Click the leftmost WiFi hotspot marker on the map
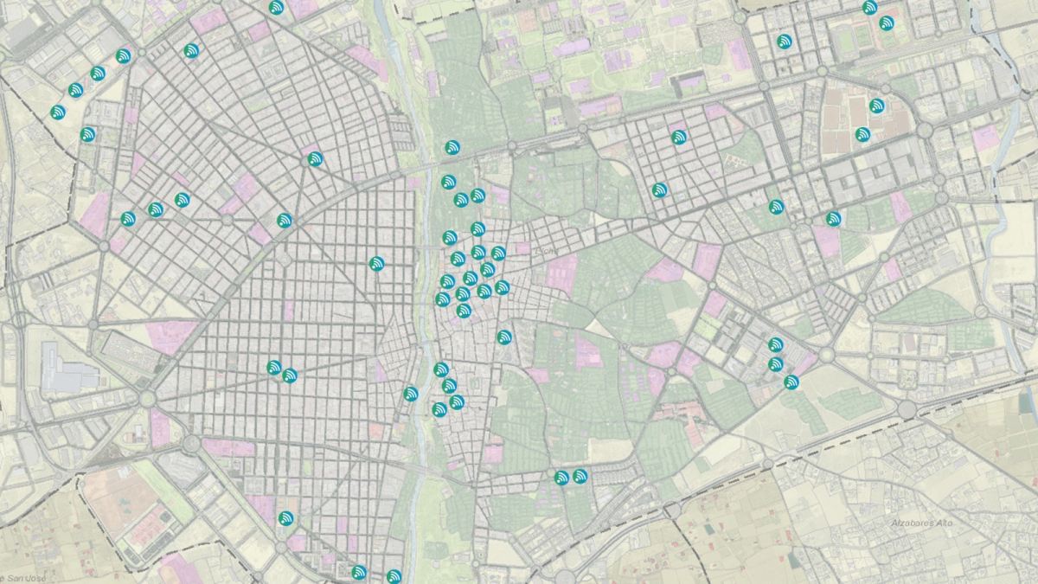Image resolution: width=1038 pixels, height=584 pixels. tap(58, 112)
